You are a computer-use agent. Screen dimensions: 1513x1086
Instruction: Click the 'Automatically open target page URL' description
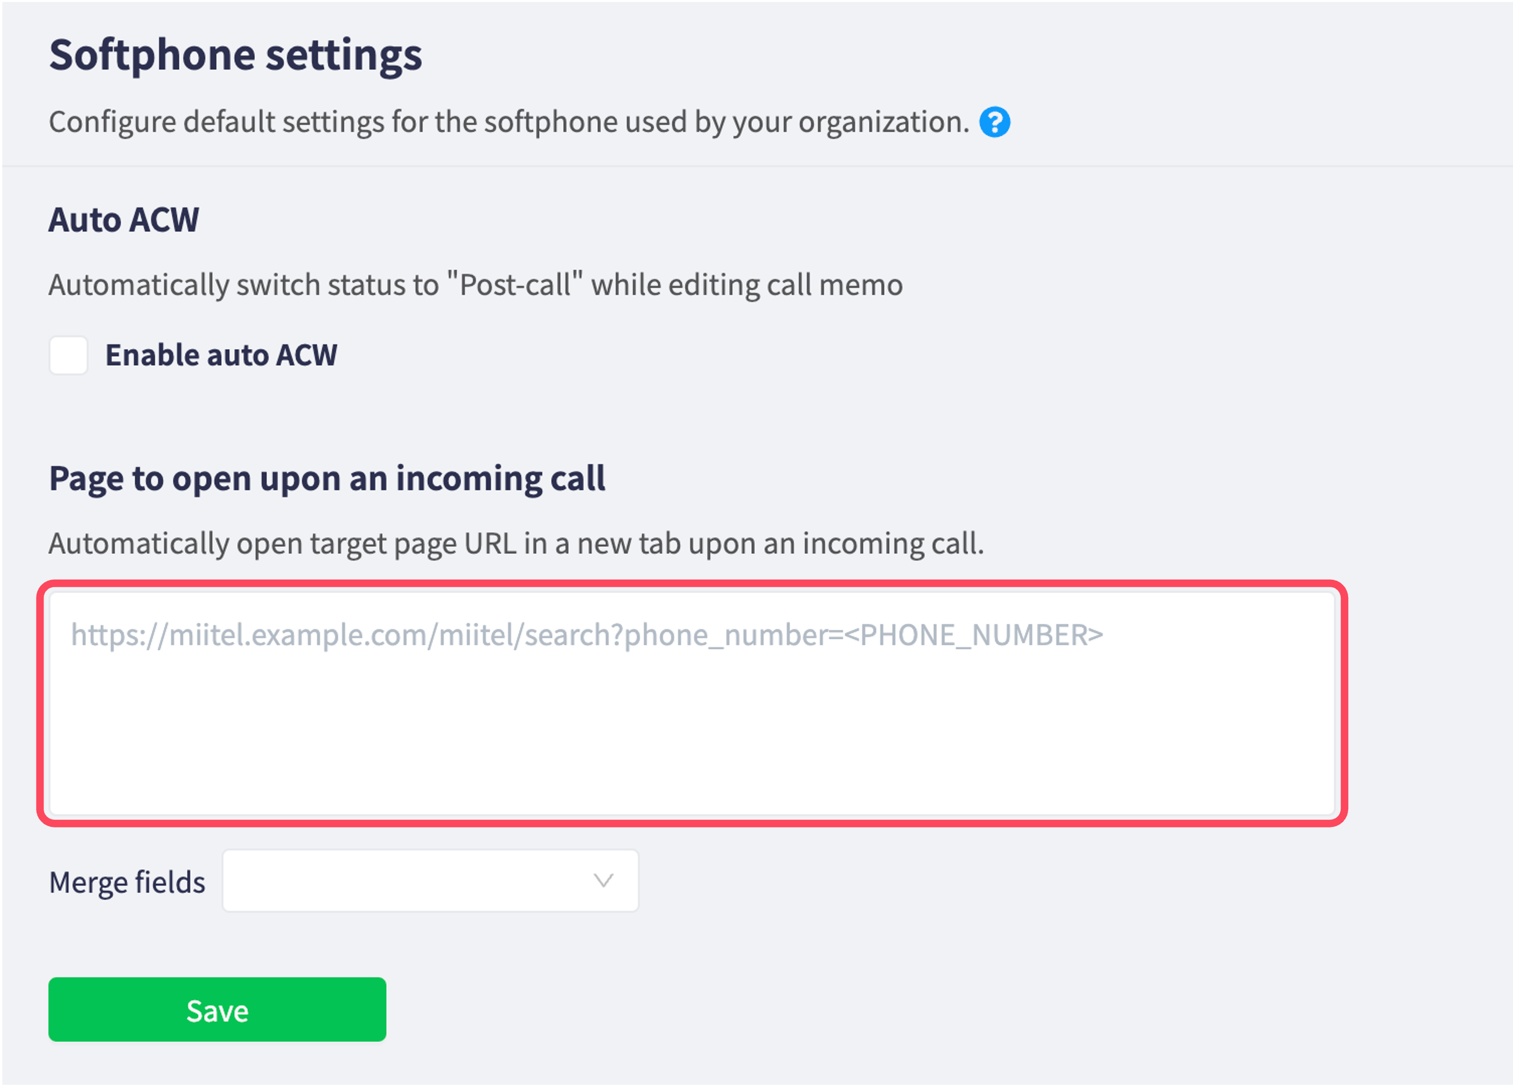tap(515, 543)
